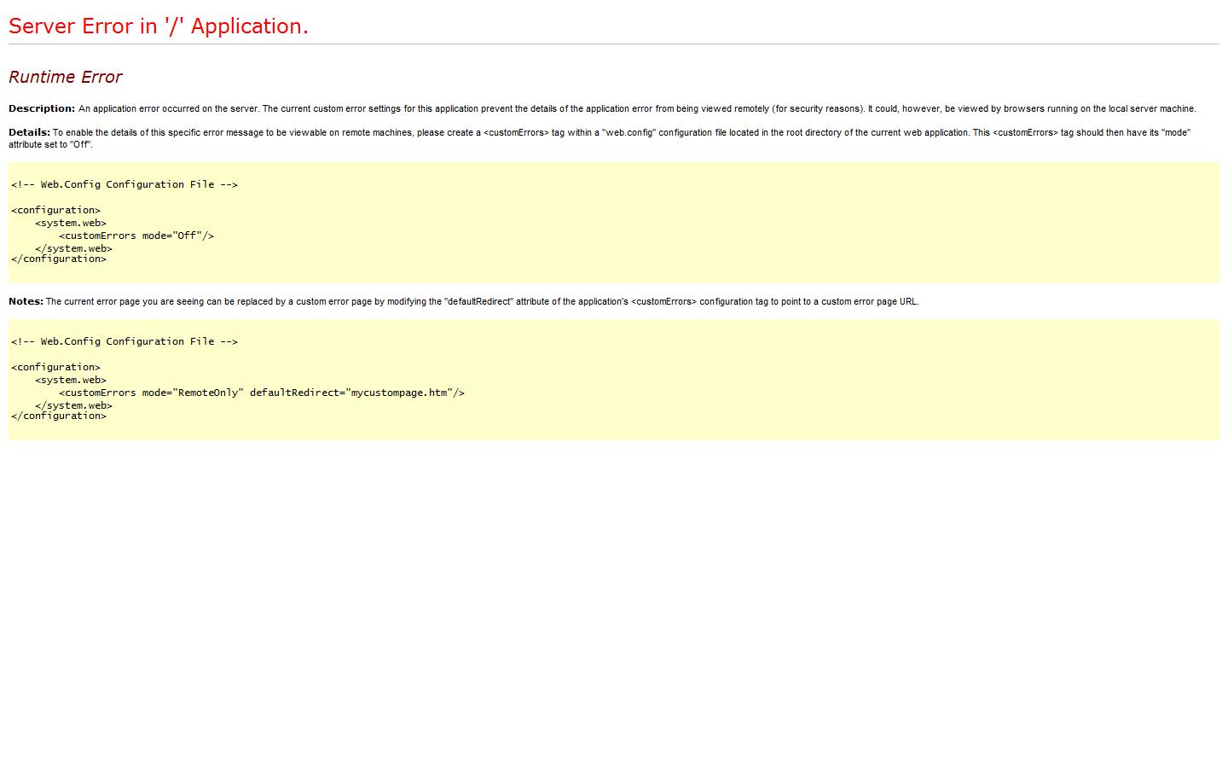The width and height of the screenshot is (1228, 768).
Task: Click the bold 'Details:' label
Action: click(x=29, y=132)
